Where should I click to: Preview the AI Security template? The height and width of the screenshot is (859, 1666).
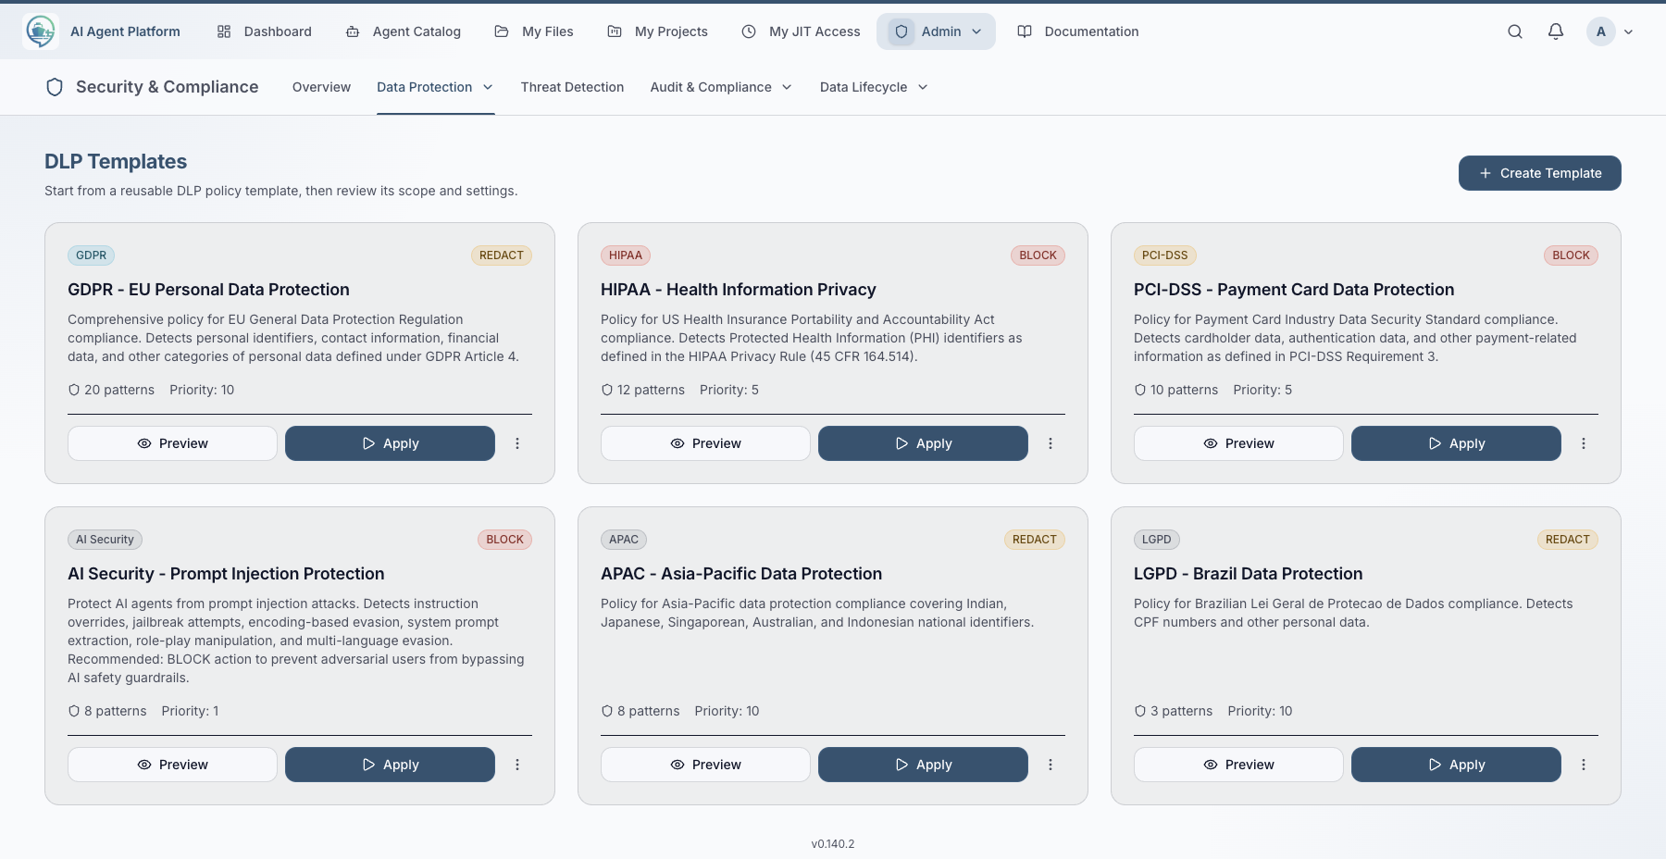[172, 765]
